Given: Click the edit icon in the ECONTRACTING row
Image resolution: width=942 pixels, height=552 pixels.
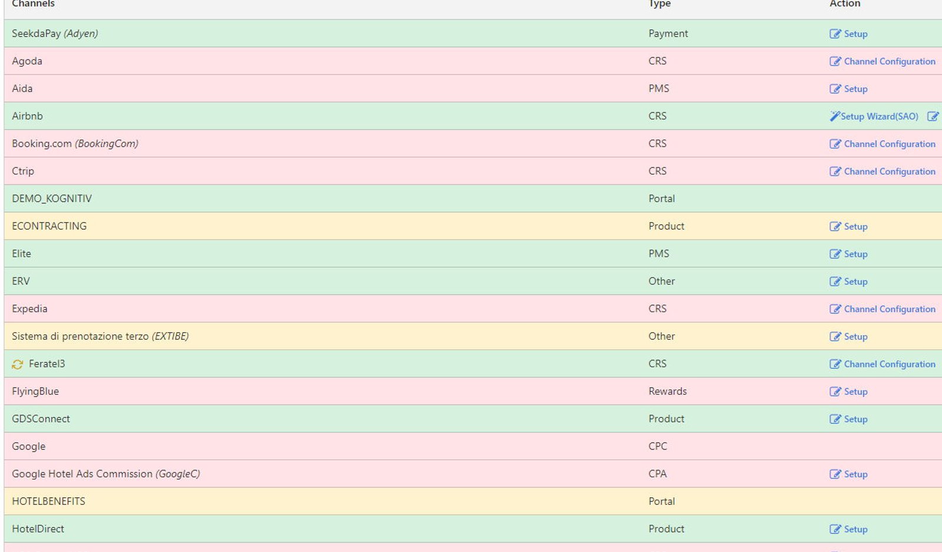Looking at the screenshot, I should tap(835, 226).
